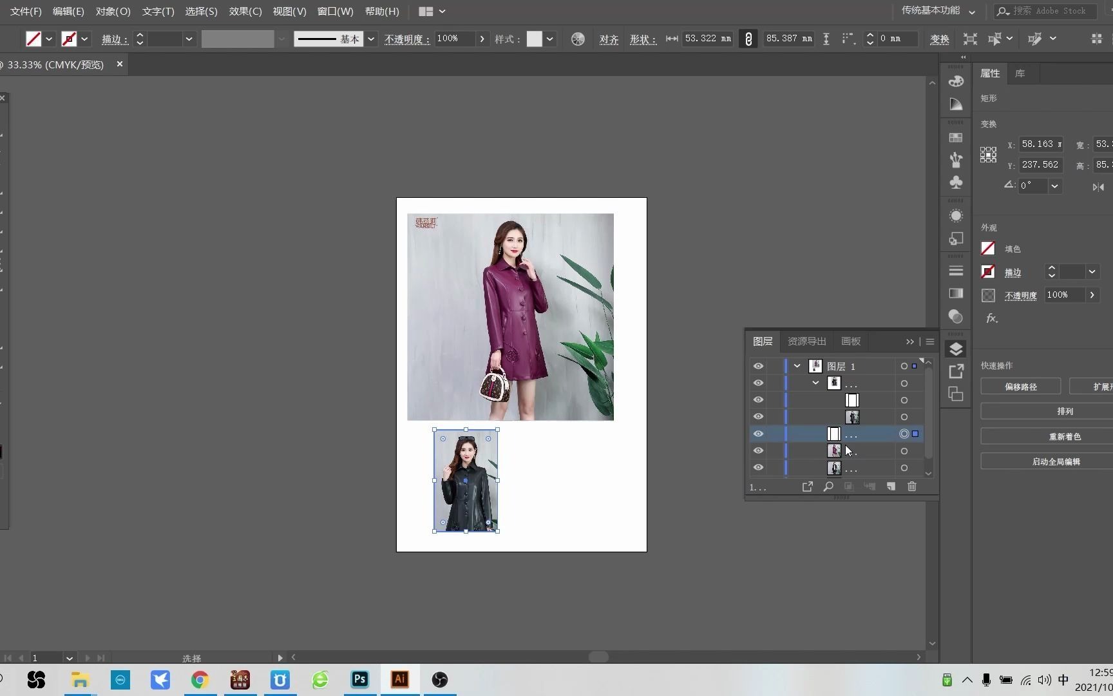Open the Layers panel hamburger menu
The height and width of the screenshot is (696, 1113).
click(929, 342)
